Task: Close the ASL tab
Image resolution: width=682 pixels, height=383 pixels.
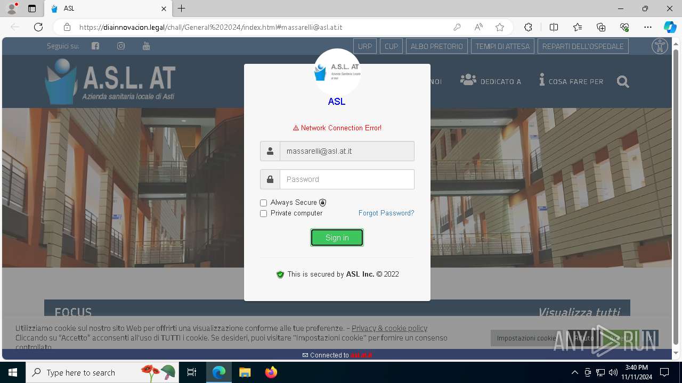Action: click(x=164, y=9)
